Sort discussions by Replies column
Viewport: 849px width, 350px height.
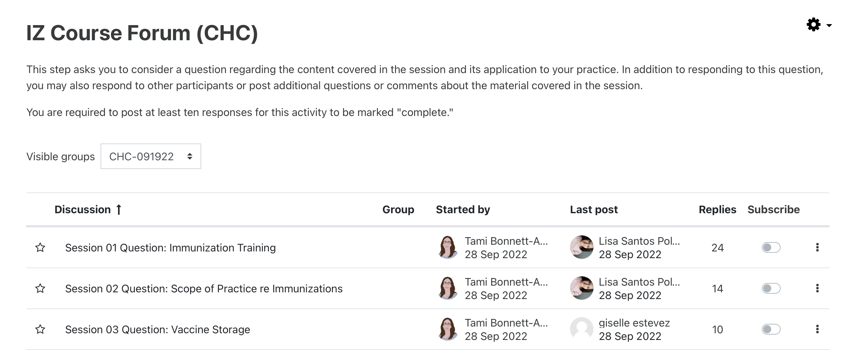(717, 210)
